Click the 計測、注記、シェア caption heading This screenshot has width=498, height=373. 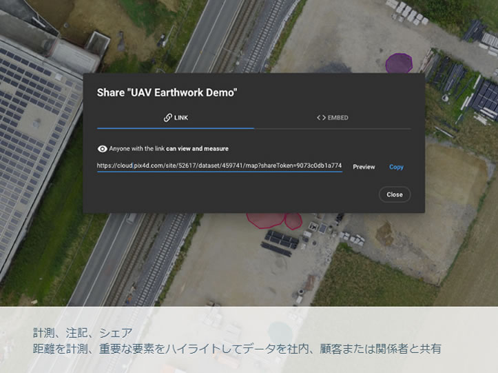pyautogui.click(x=83, y=333)
